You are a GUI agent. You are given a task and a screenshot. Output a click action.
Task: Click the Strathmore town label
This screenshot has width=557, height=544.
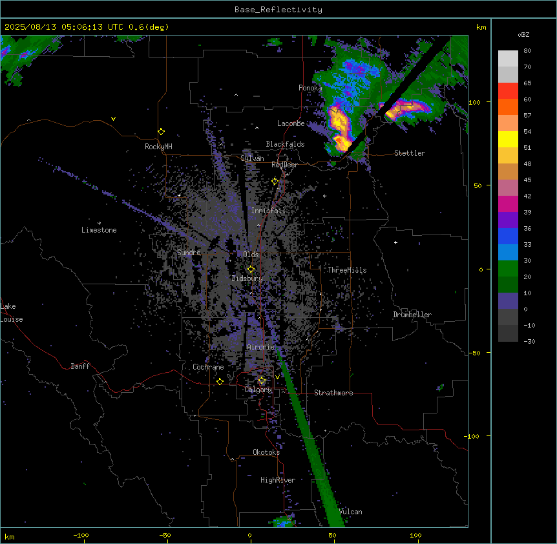333,393
